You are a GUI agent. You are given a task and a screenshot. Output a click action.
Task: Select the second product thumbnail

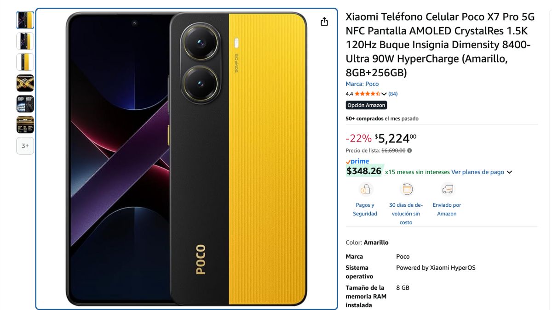[25, 41]
